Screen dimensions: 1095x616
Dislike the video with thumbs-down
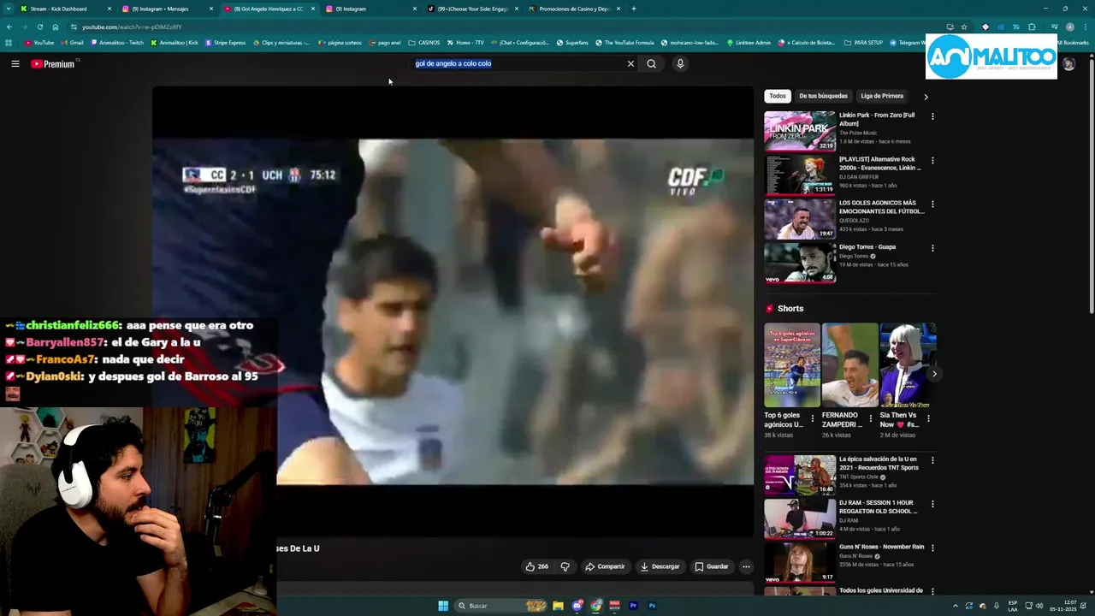click(565, 566)
